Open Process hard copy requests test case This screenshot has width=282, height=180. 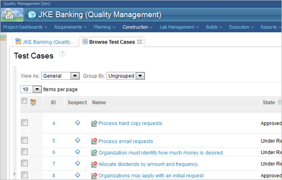(x=130, y=123)
